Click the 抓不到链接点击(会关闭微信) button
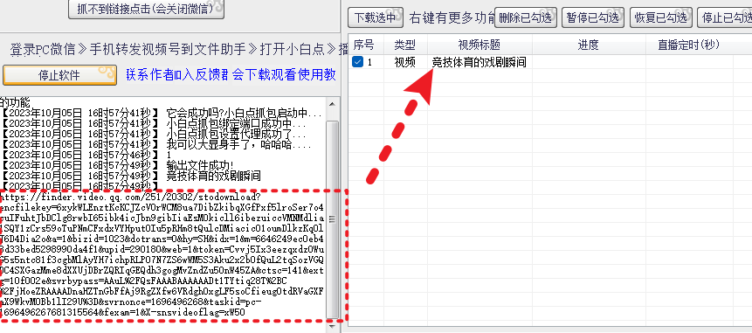752x333 pixels. (146, 9)
